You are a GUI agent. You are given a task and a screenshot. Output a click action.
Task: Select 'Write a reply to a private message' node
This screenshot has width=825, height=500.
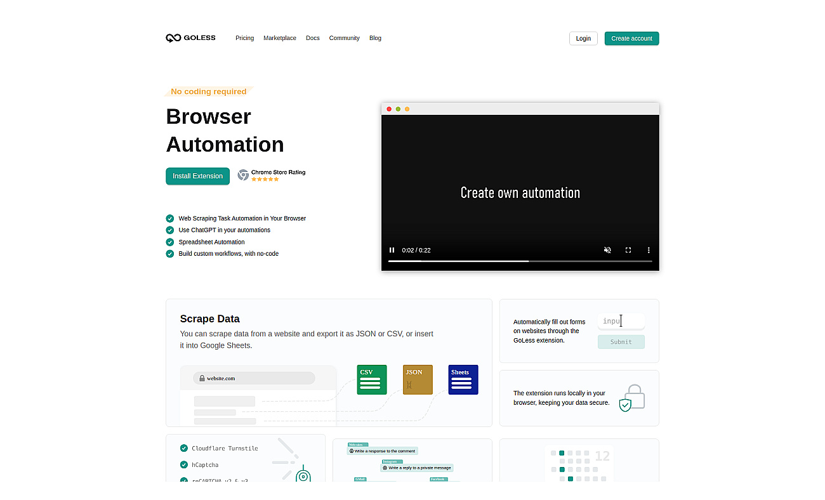pyautogui.click(x=417, y=468)
